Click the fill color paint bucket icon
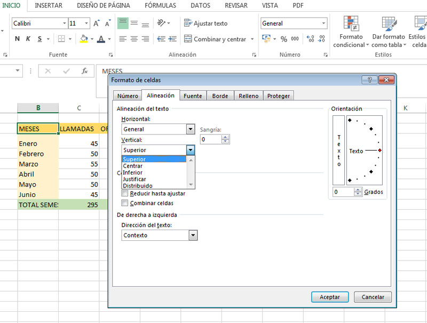427x323 pixels. [x=84, y=39]
